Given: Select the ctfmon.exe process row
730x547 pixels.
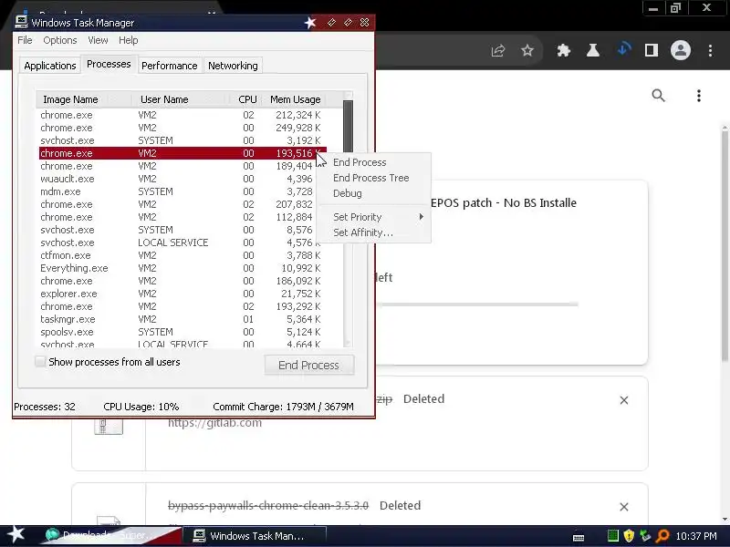Looking at the screenshot, I should 182,255.
